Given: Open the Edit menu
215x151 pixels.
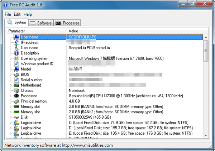Looking at the screenshot, I should click(17, 14).
